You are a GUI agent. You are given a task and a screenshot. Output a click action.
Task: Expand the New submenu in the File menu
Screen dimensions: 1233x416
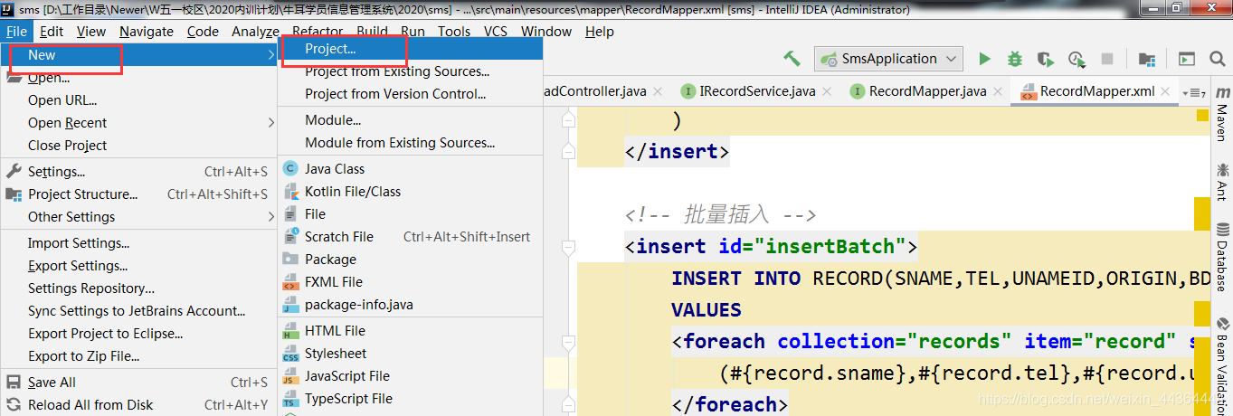pyautogui.click(x=139, y=55)
